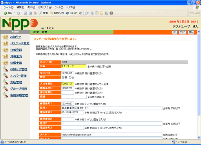This screenshot has width=201, height=145.
Task: Open Favorites (お気に入り) star toolbar button
Action: point(57,13)
